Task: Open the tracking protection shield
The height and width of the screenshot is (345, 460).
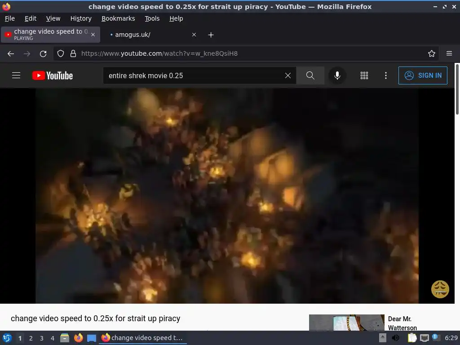Action: pos(61,53)
